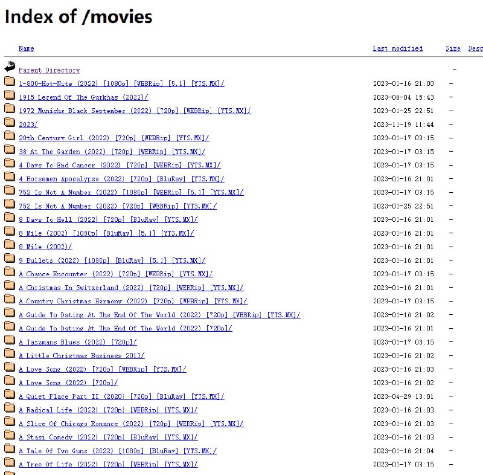Sort listing by Size column header
The height and width of the screenshot is (475, 483).
[x=453, y=48]
